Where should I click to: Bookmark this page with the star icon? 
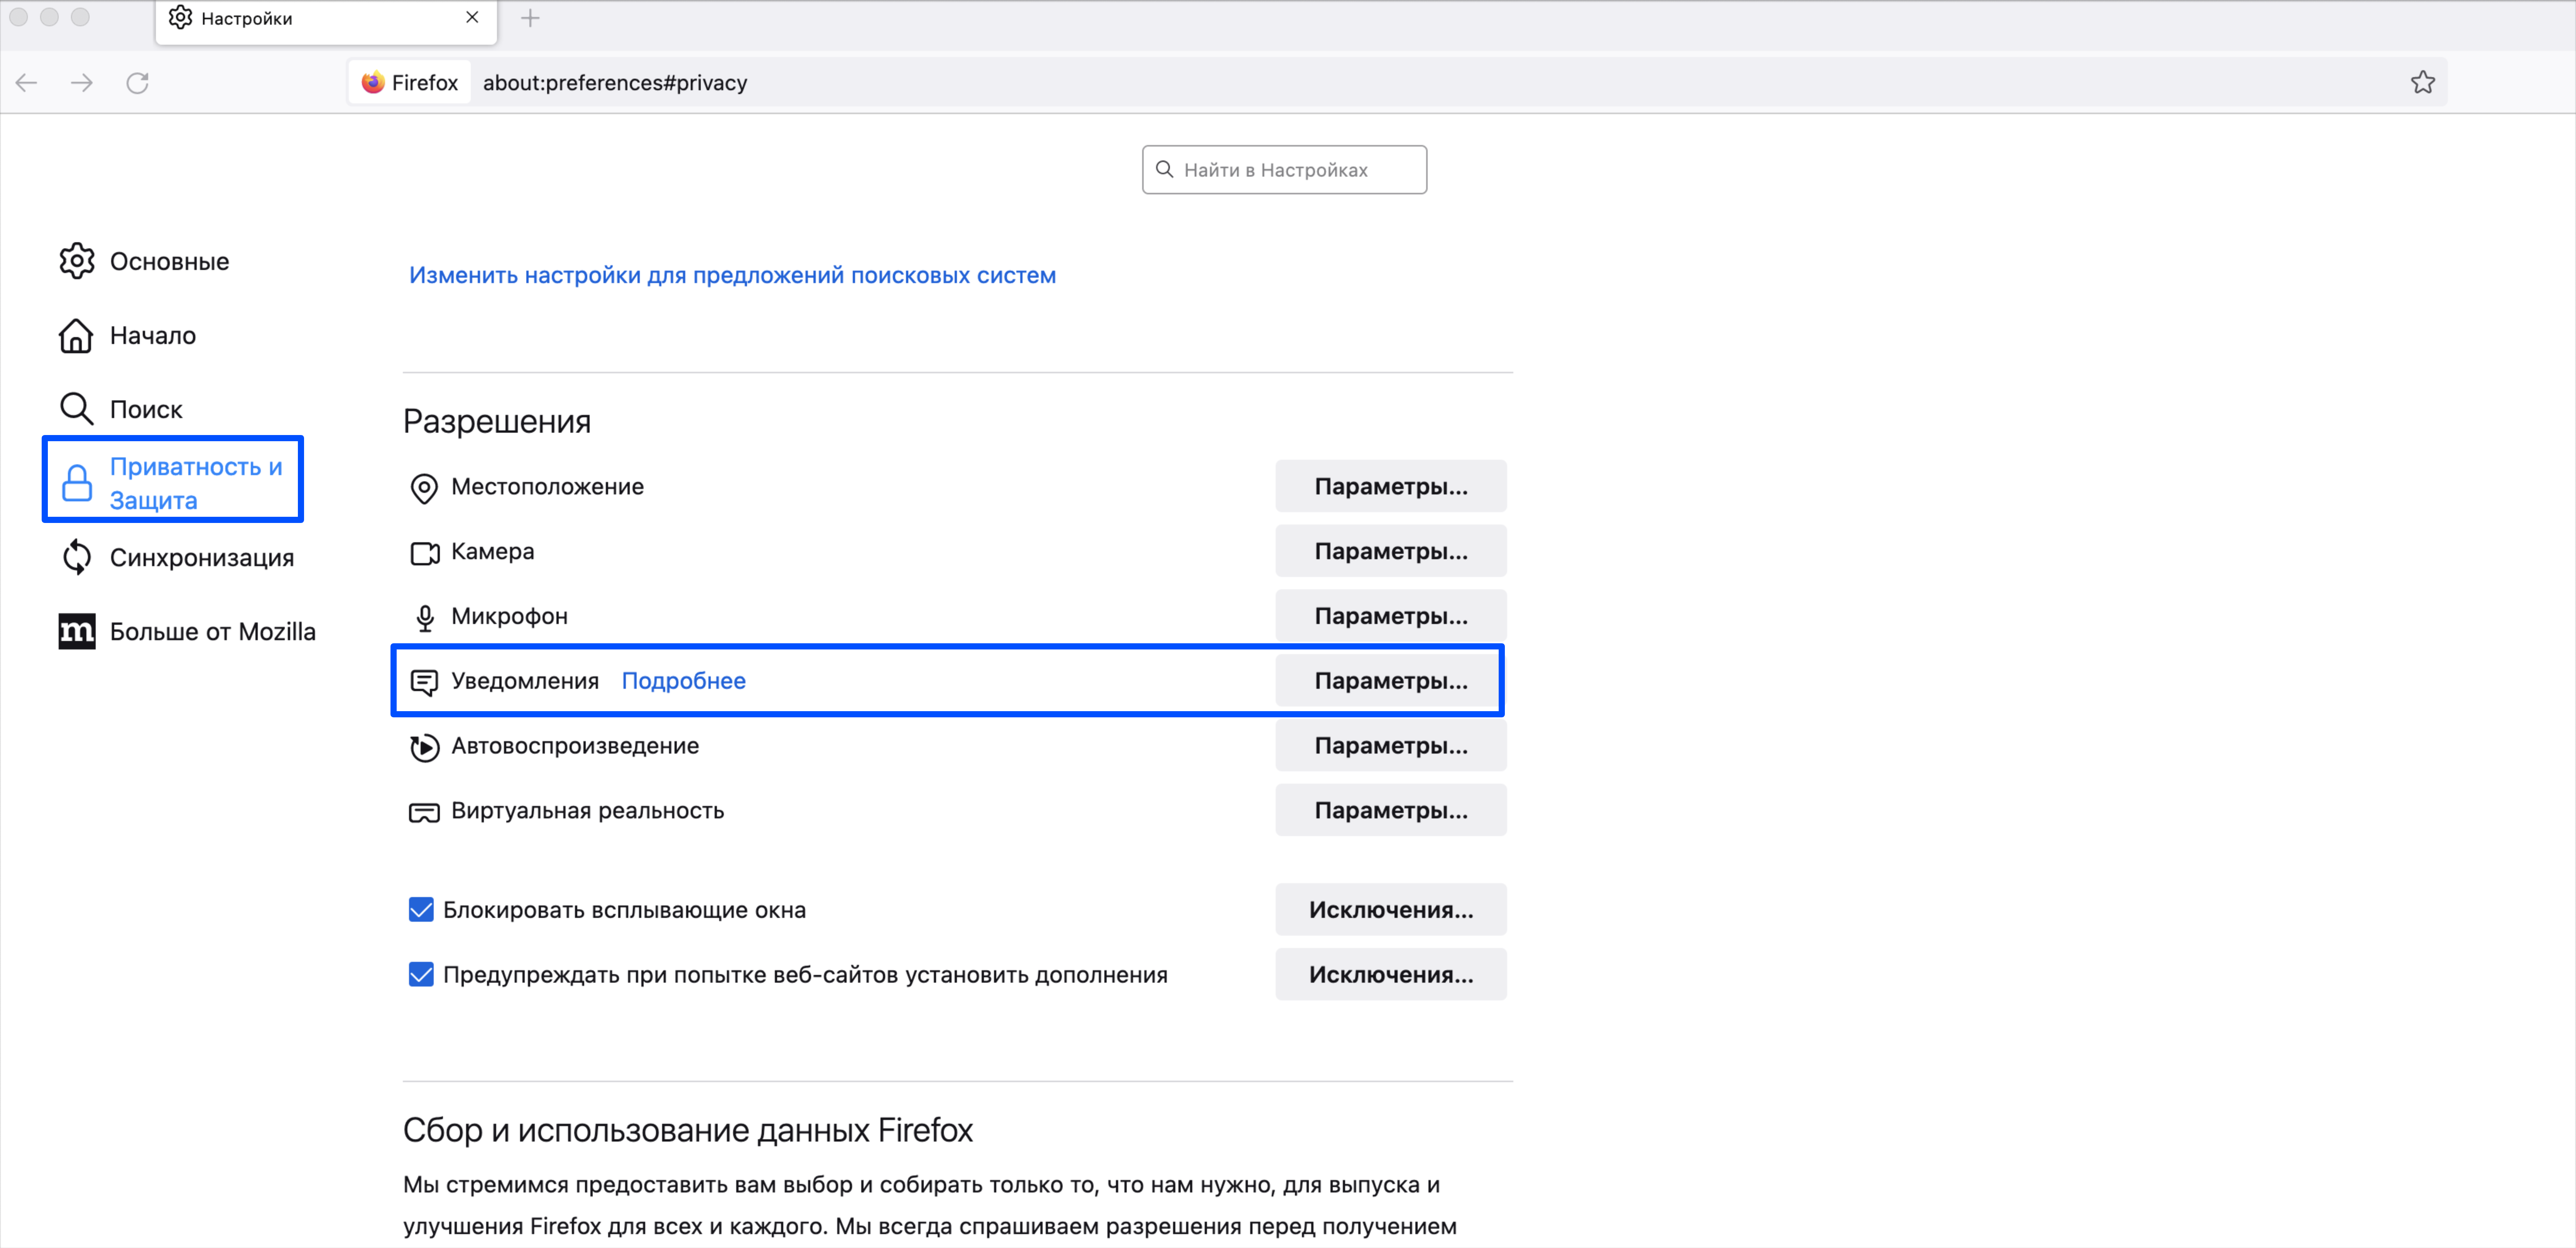coord(2422,82)
